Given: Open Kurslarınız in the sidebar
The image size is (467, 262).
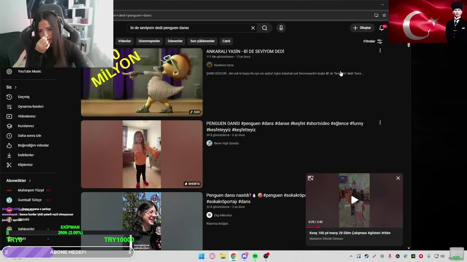Looking at the screenshot, I should pos(26,126).
